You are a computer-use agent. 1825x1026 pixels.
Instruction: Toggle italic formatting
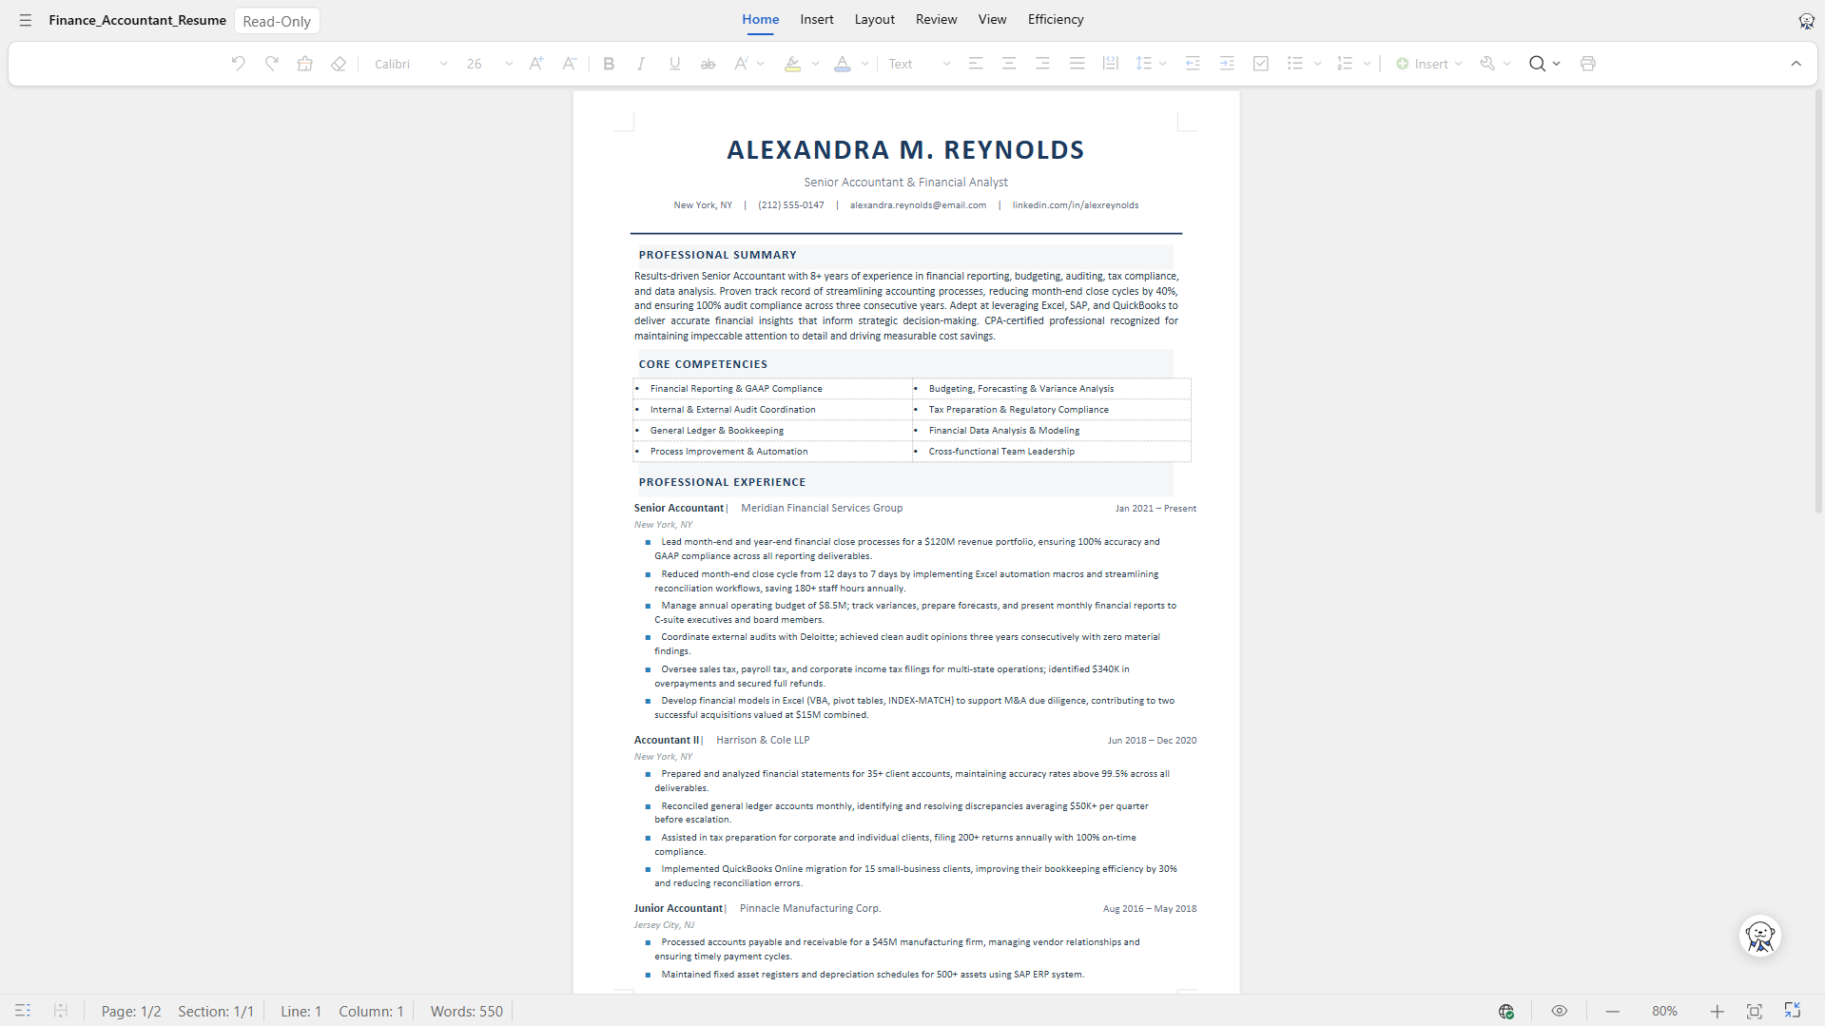point(641,64)
